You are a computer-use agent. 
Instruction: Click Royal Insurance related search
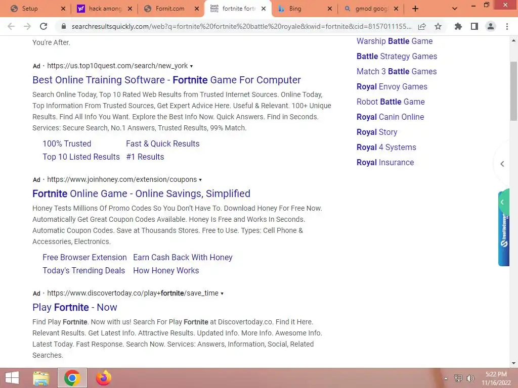pyautogui.click(x=385, y=163)
